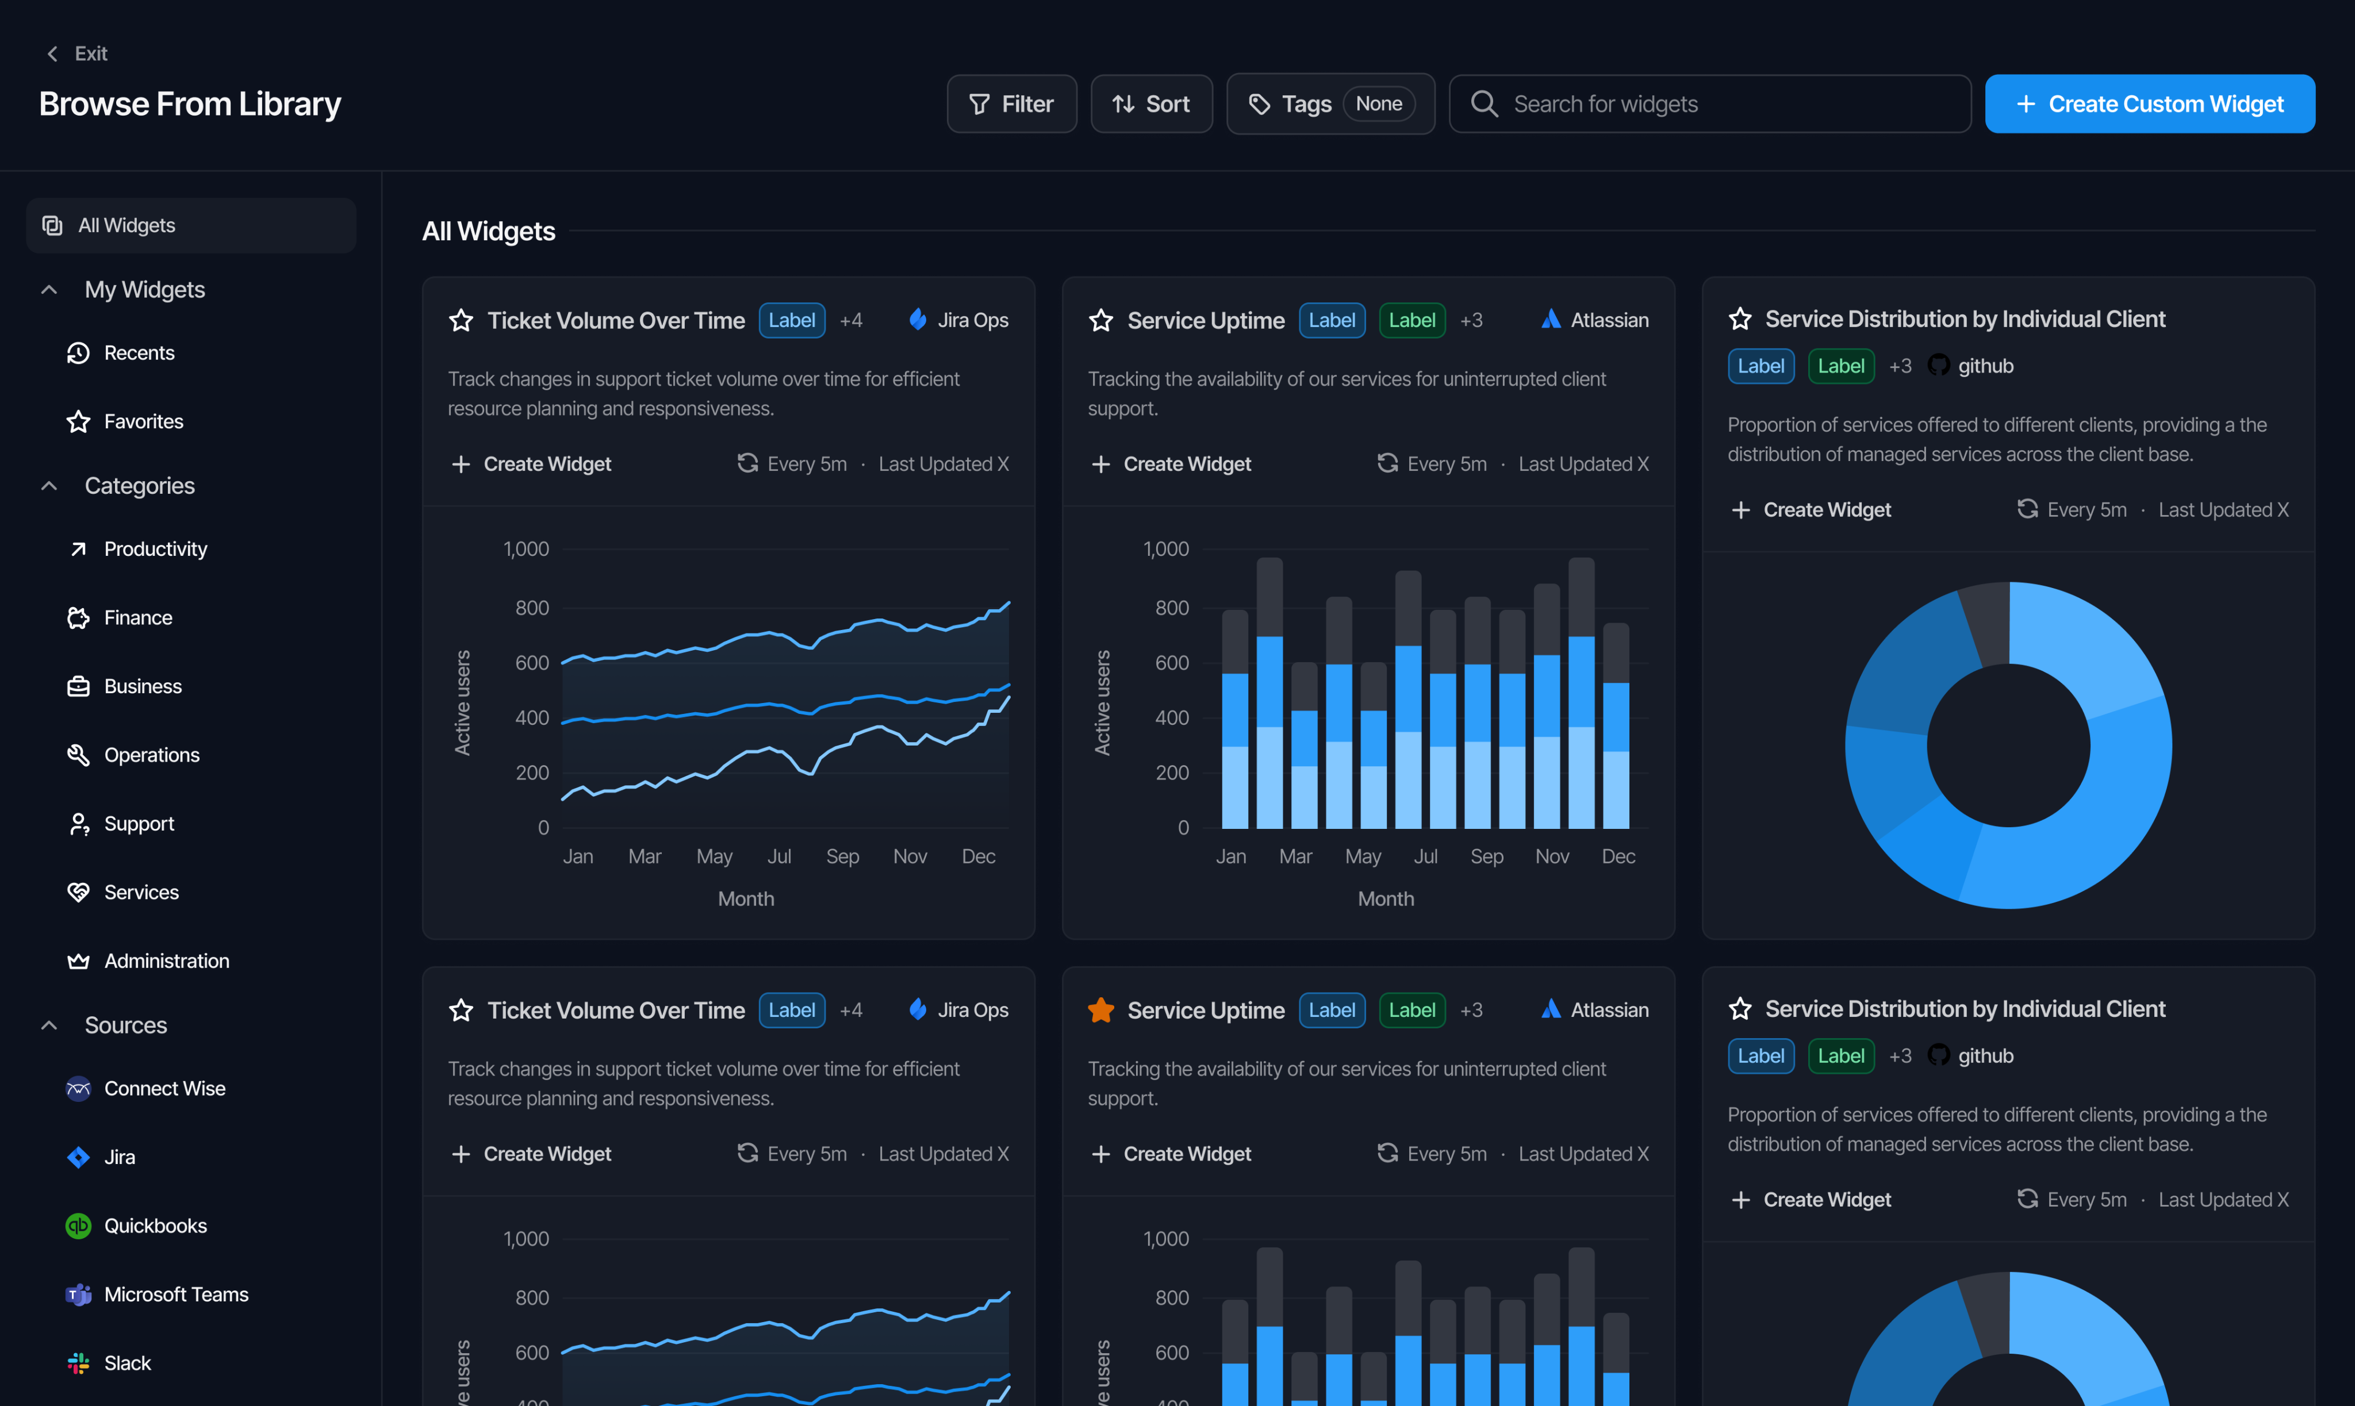Click refresh icon on bottom Service Distribution card

[2027, 1200]
